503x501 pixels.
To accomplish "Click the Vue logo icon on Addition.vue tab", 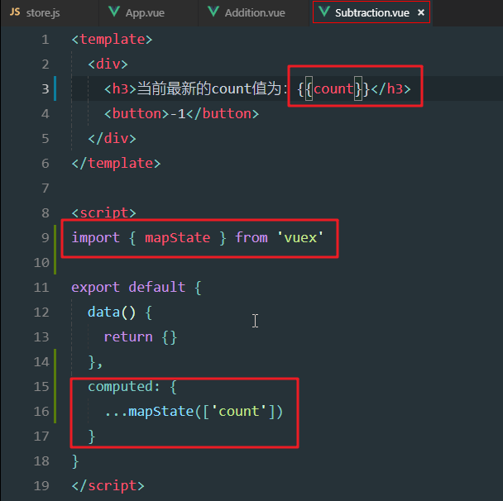I will point(213,12).
